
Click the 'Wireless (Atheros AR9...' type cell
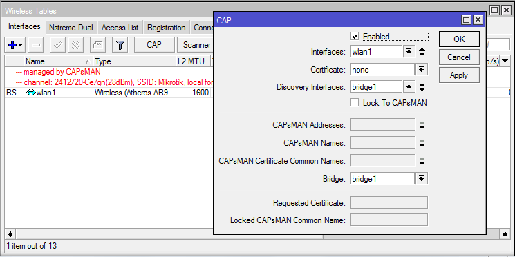135,93
